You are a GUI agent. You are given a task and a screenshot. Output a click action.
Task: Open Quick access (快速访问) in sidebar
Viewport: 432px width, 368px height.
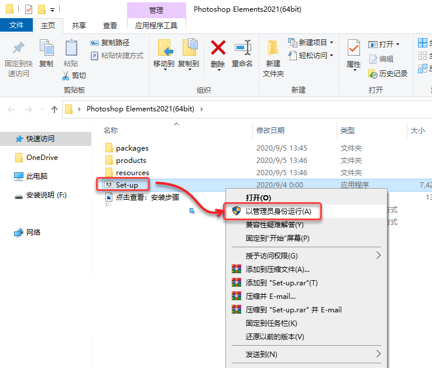(x=46, y=139)
